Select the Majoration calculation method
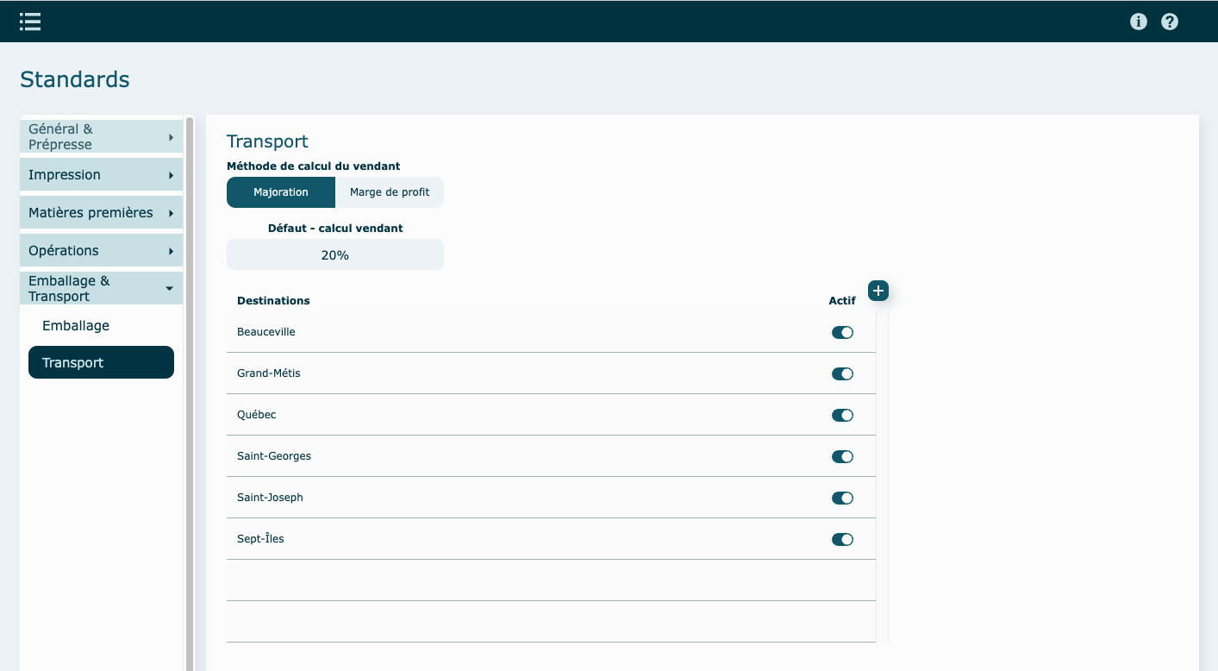 click(281, 192)
